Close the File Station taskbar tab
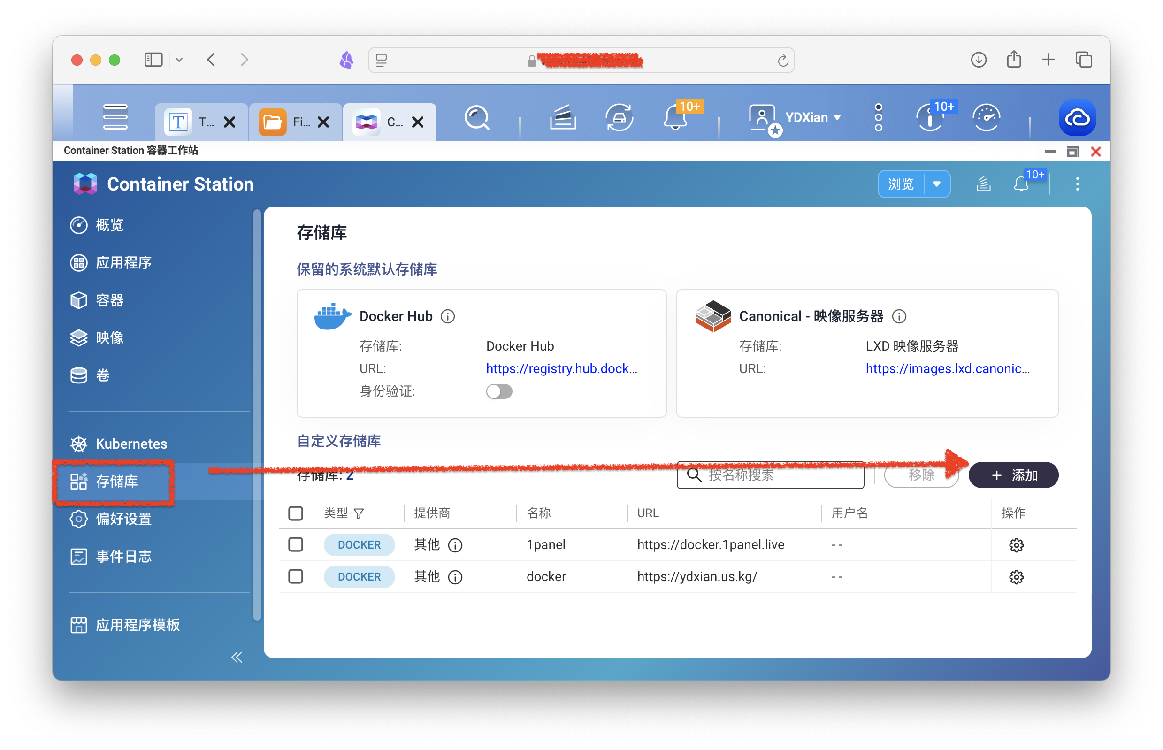Viewport: 1163px width, 750px height. click(x=323, y=122)
